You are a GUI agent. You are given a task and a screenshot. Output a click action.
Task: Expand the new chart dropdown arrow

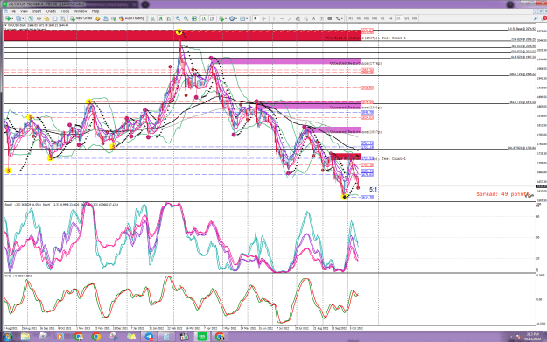(12, 18)
